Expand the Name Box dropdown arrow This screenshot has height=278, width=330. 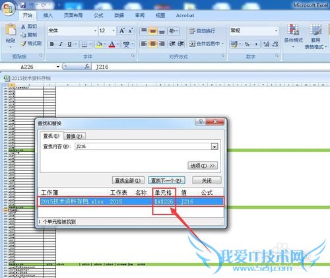[58, 67]
